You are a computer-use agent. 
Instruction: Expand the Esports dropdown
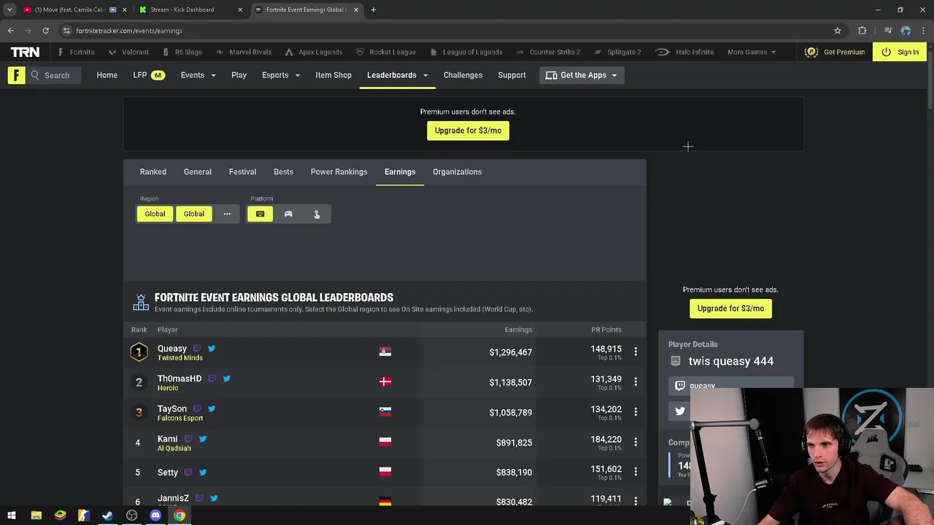tap(281, 75)
